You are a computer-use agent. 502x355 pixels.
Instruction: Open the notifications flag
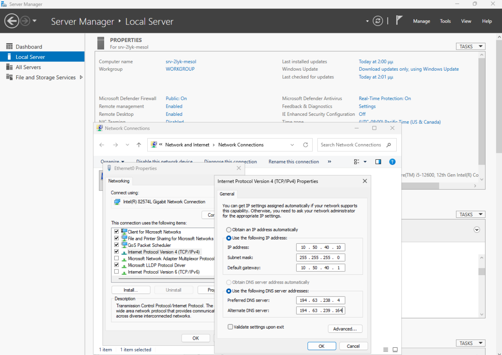(x=399, y=20)
